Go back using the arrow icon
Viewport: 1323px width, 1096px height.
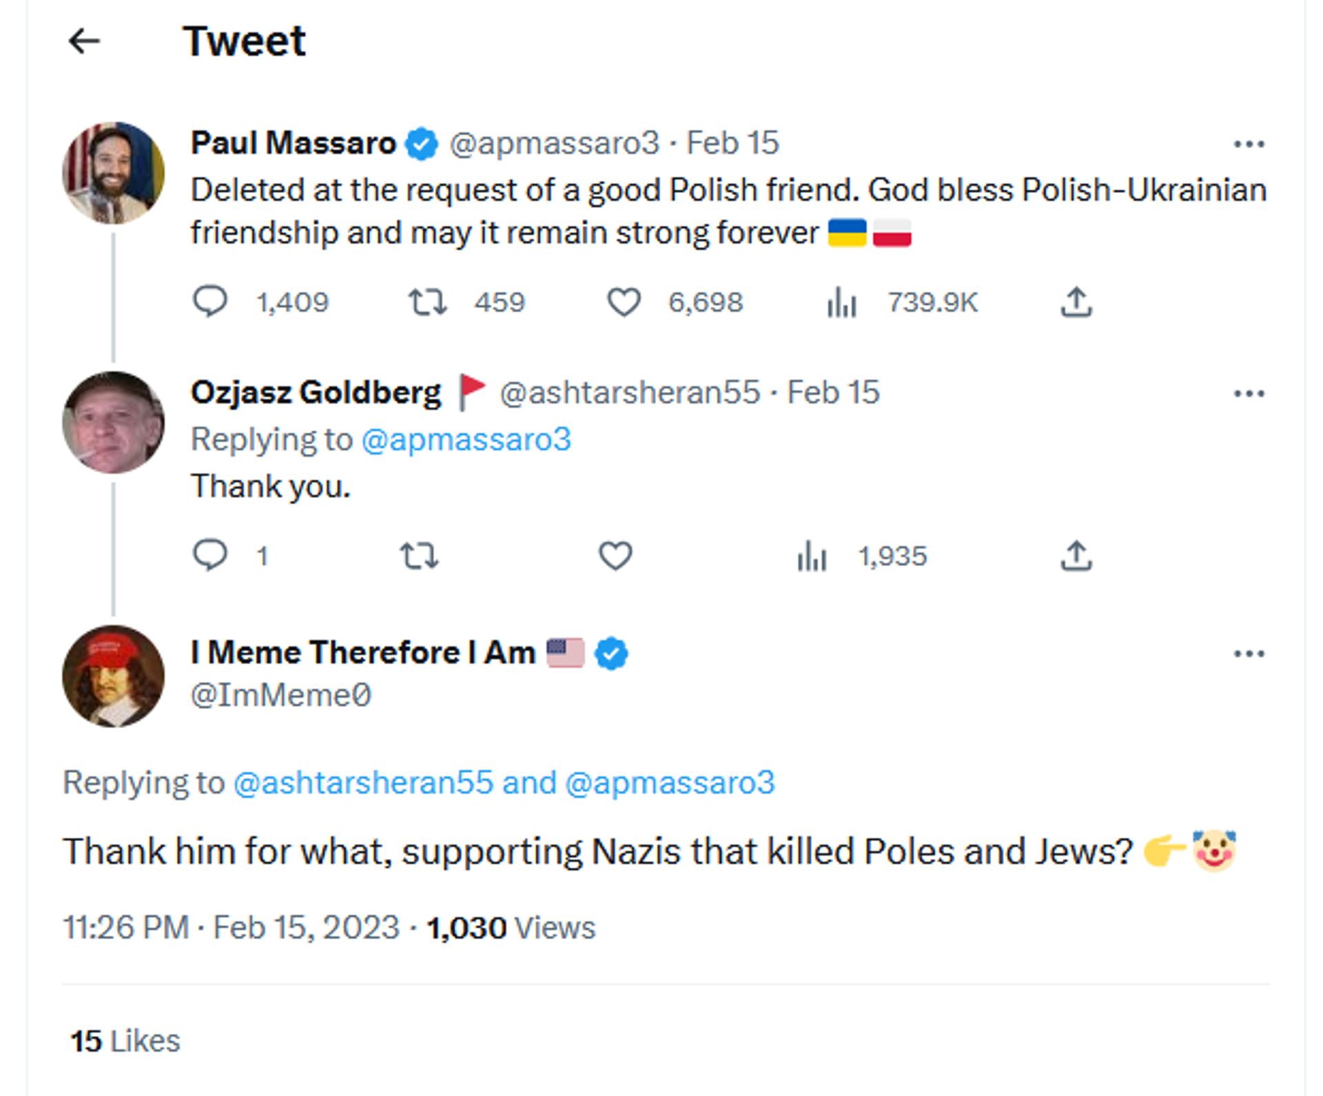(85, 41)
